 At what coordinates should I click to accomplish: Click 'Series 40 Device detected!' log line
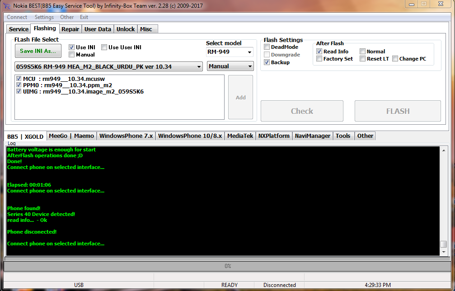pyautogui.click(x=41, y=214)
